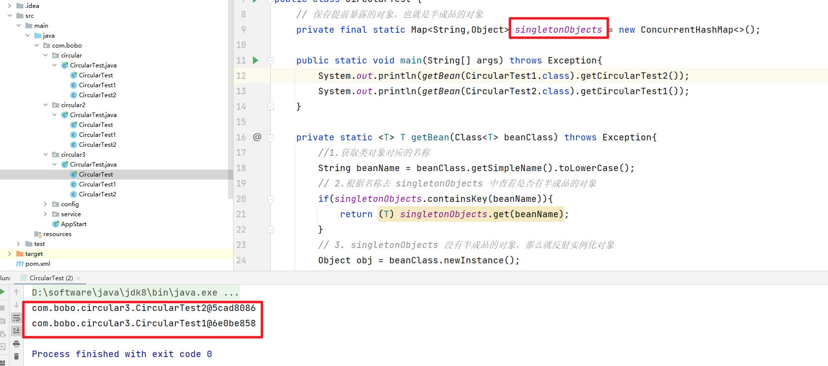Collapse the main method fold marker on line 11

[270, 61]
